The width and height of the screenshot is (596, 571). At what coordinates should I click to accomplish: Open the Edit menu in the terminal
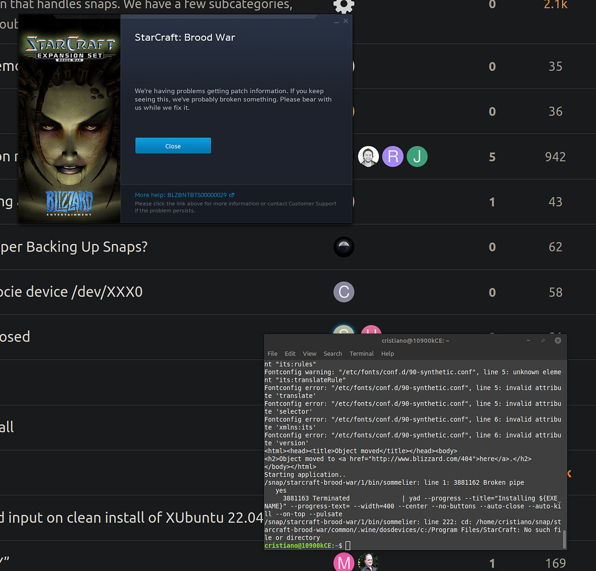pyautogui.click(x=290, y=353)
